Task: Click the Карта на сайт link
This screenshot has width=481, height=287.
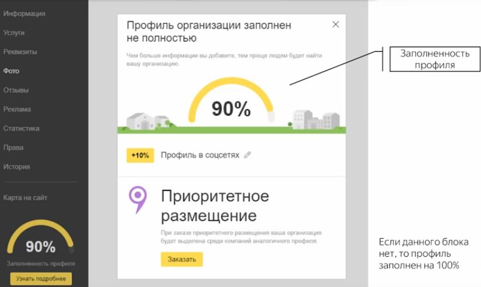Action: (25, 198)
